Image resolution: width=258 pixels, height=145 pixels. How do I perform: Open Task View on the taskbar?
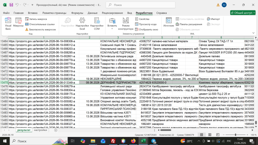tap(73, 141)
